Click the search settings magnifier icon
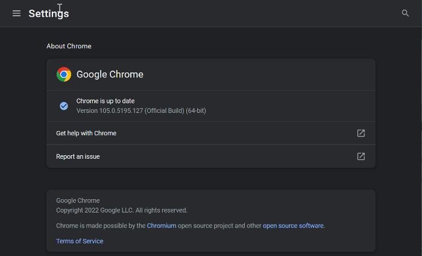422x256 pixels. (405, 13)
